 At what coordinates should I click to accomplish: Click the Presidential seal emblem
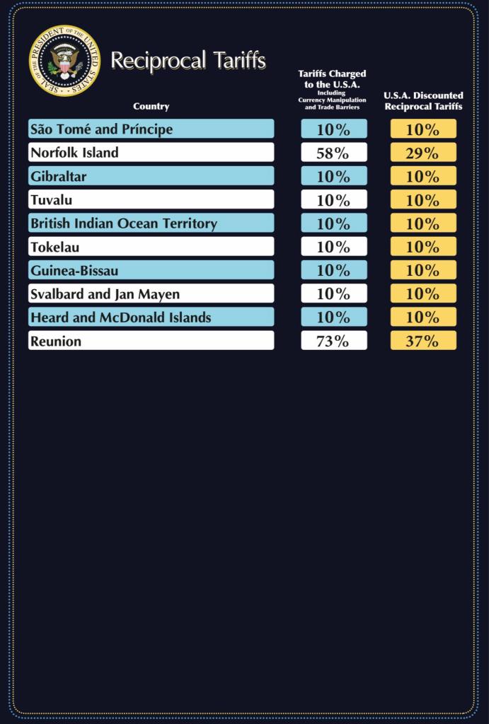pyautogui.click(x=64, y=62)
